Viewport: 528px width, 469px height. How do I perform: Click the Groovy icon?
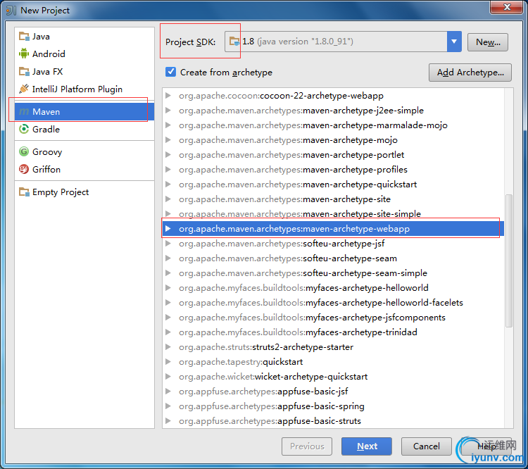coord(24,151)
